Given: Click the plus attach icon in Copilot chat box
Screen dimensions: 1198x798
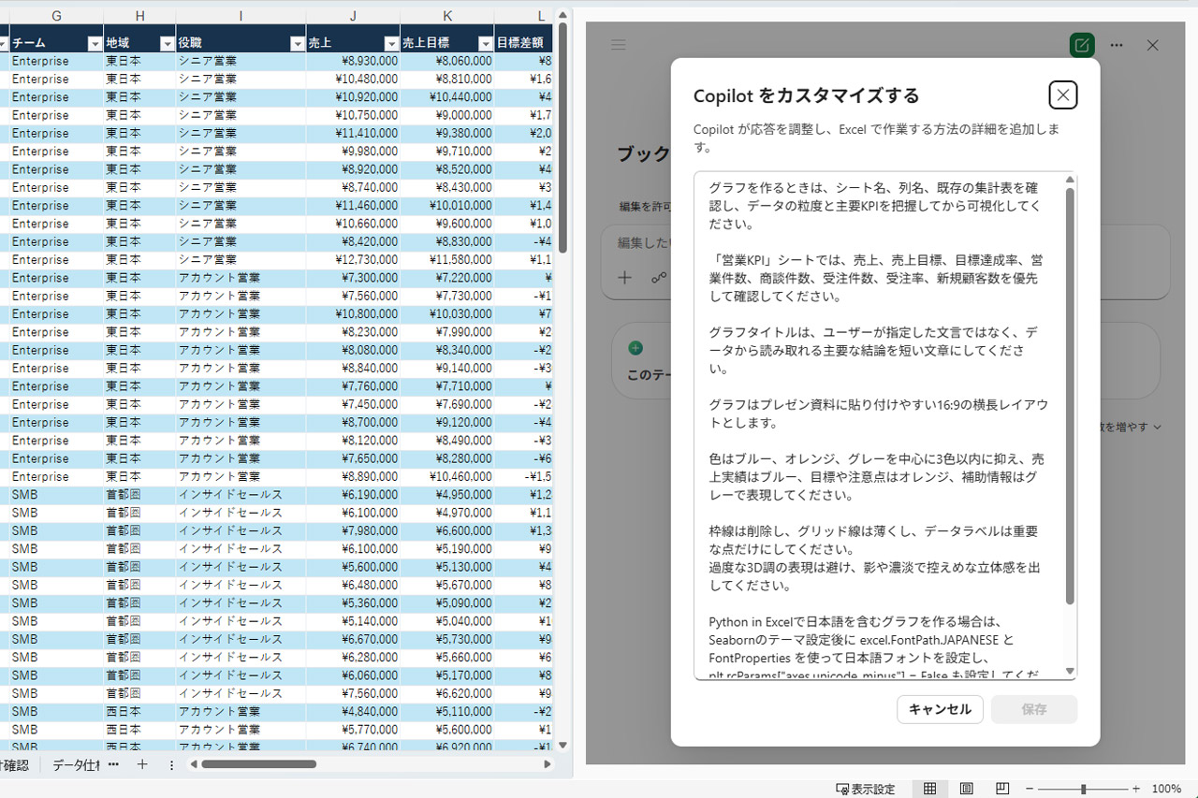Looking at the screenshot, I should point(625,277).
